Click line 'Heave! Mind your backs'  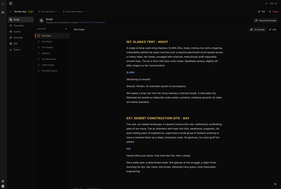tap(158, 156)
